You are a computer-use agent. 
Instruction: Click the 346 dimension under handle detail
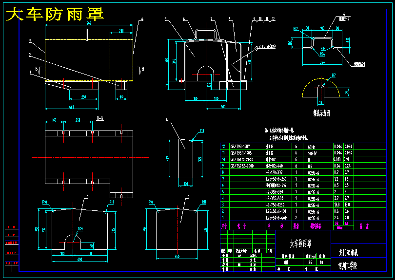pyautogui.click(x=322, y=62)
